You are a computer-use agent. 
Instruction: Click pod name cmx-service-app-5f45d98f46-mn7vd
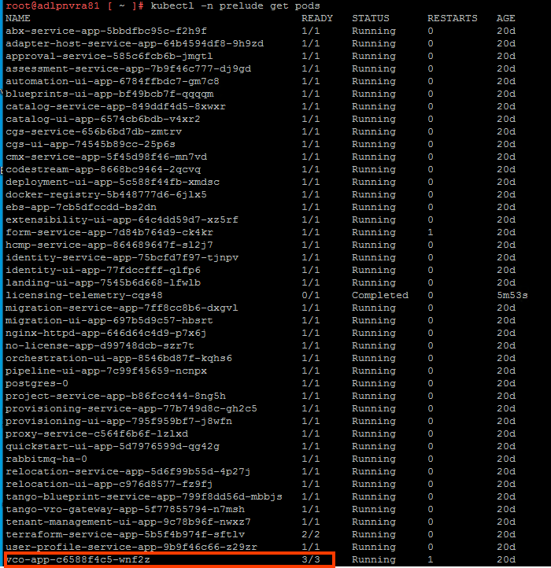click(106, 157)
